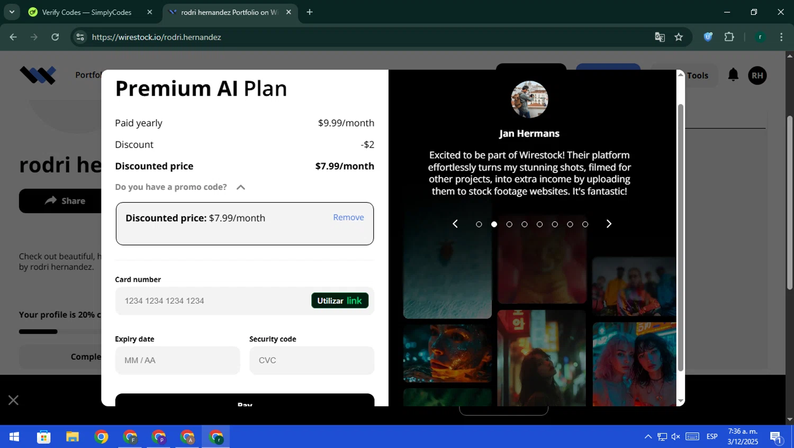The image size is (794, 448).
Task: Click the muted volume tray icon
Action: pos(676,437)
